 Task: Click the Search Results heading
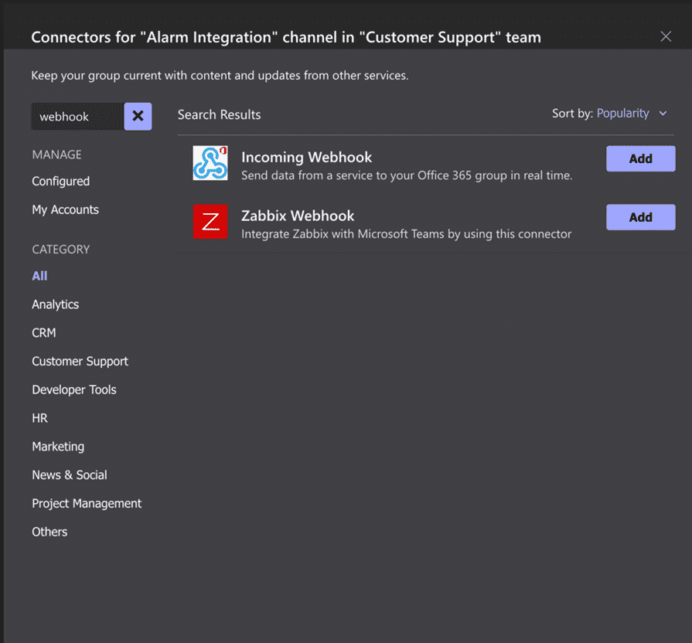[x=219, y=114]
